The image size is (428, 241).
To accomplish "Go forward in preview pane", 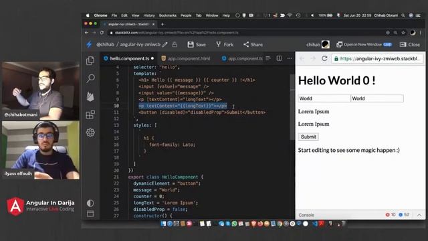I will tap(313, 58).
